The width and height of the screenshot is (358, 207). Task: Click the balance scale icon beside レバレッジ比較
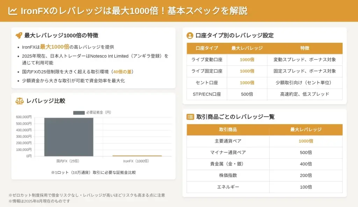[19, 101]
